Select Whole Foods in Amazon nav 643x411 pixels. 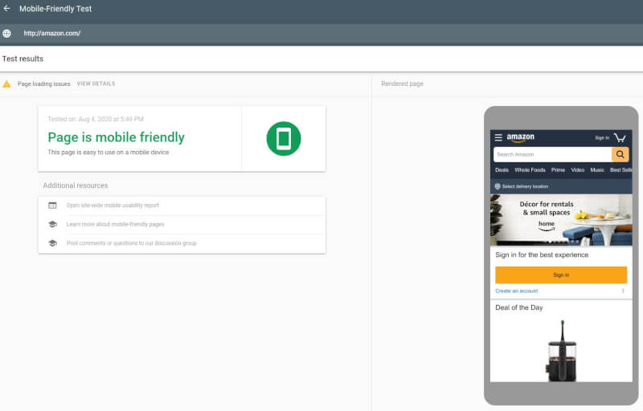click(x=530, y=170)
